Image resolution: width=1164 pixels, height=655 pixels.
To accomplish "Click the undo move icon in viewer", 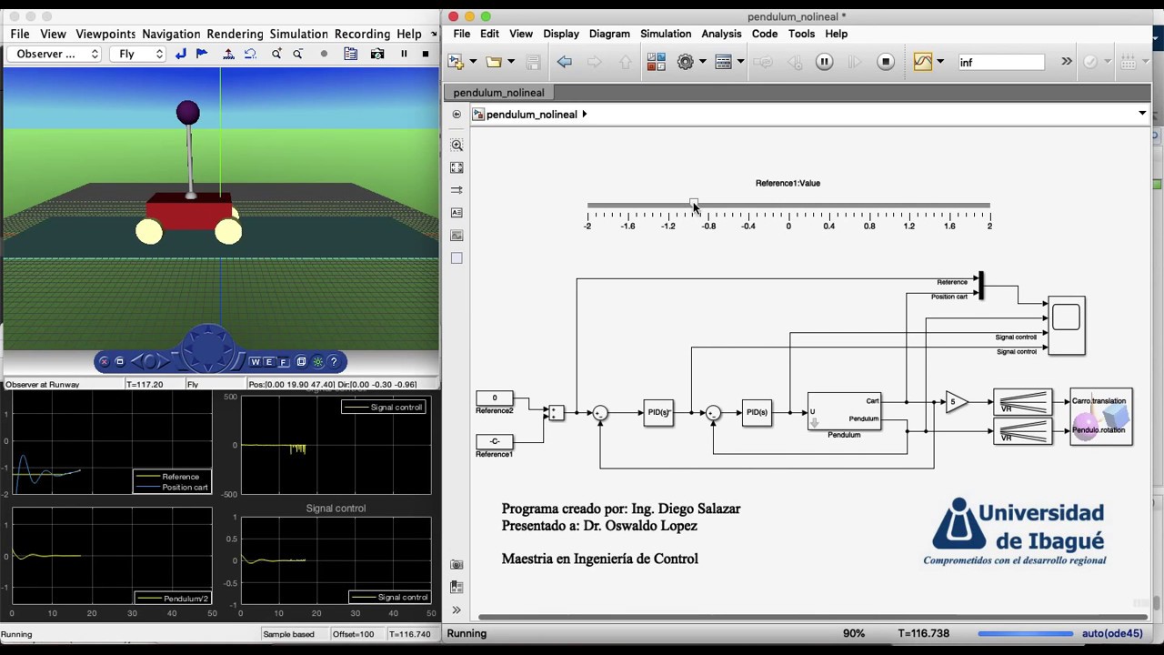I will pos(250,55).
